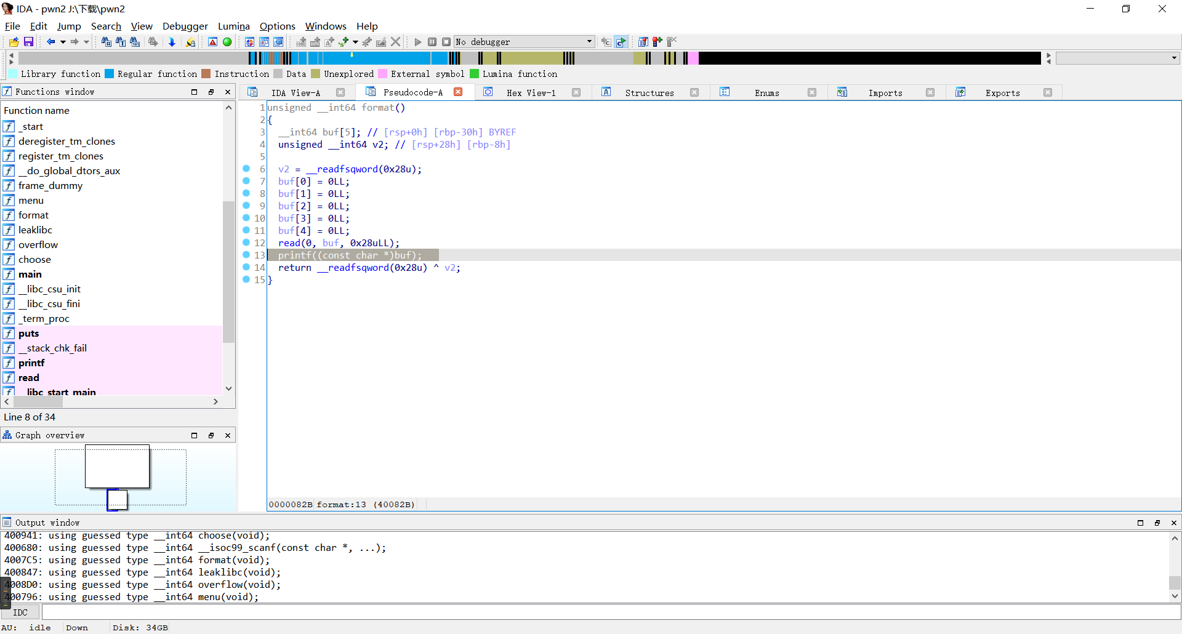Toggle the breakpoint dot on line 13

tap(246, 255)
